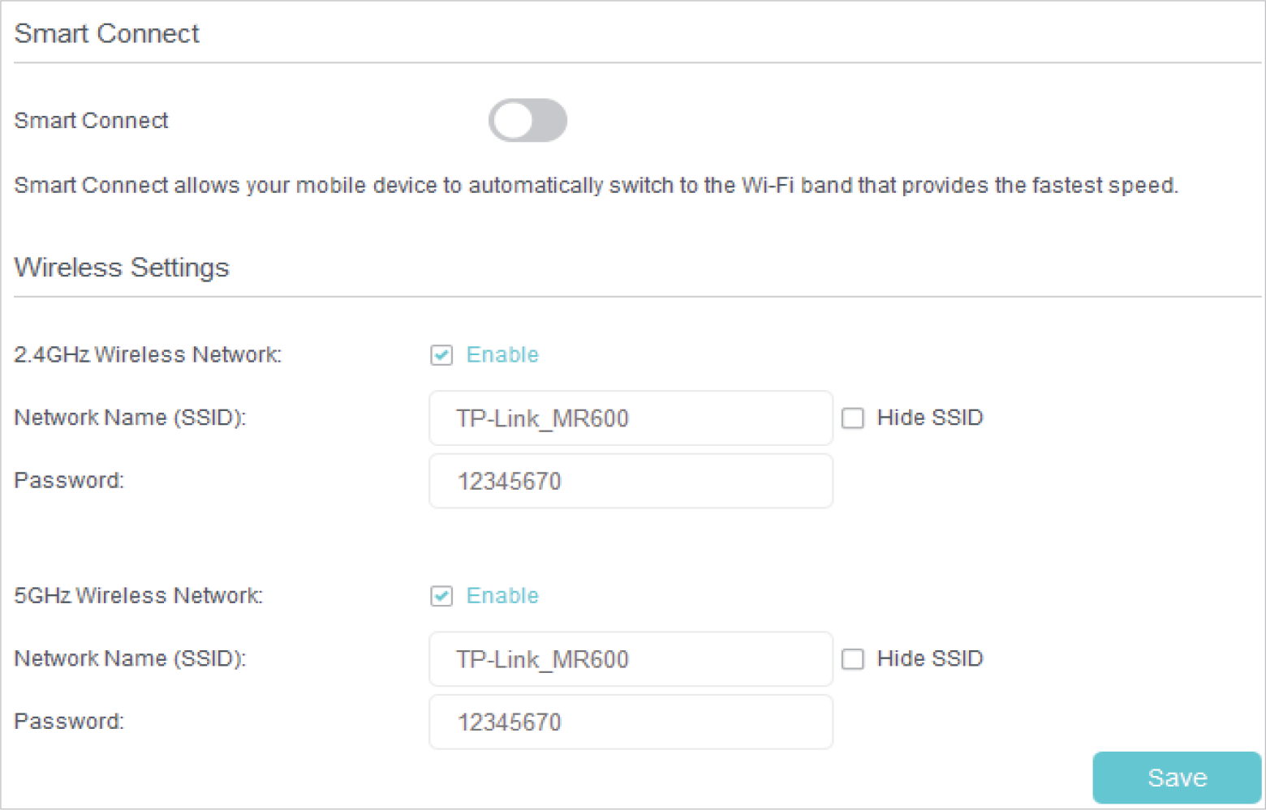
Task: Click the 2.4GHz Wireless Network label
Action: (148, 355)
